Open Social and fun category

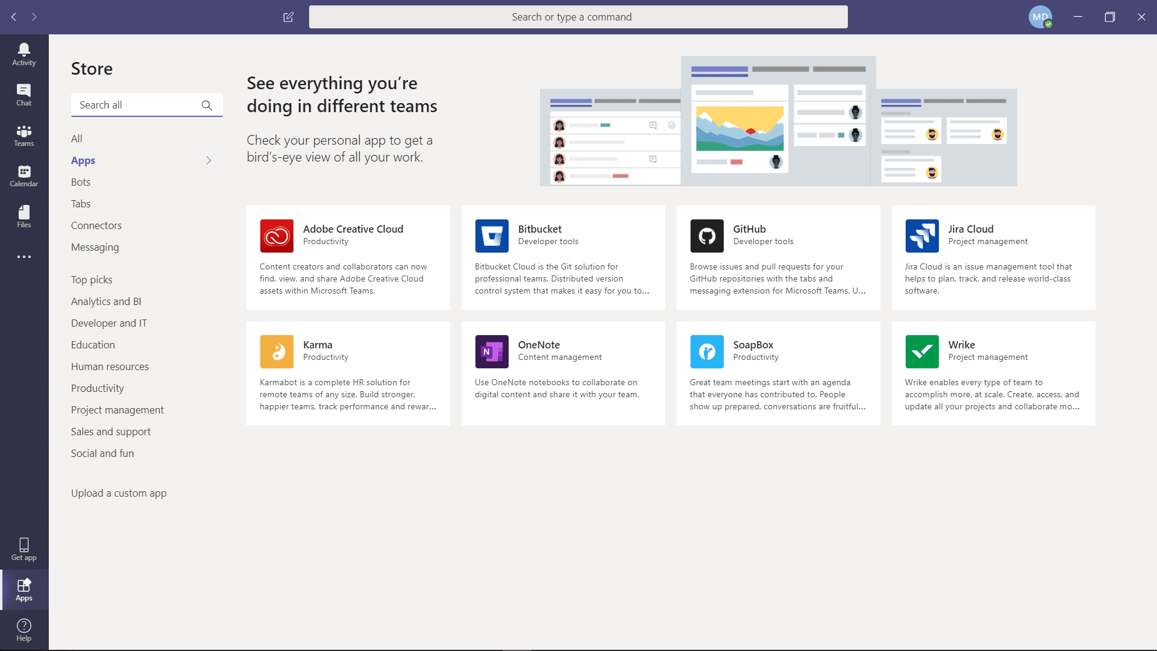(x=102, y=453)
